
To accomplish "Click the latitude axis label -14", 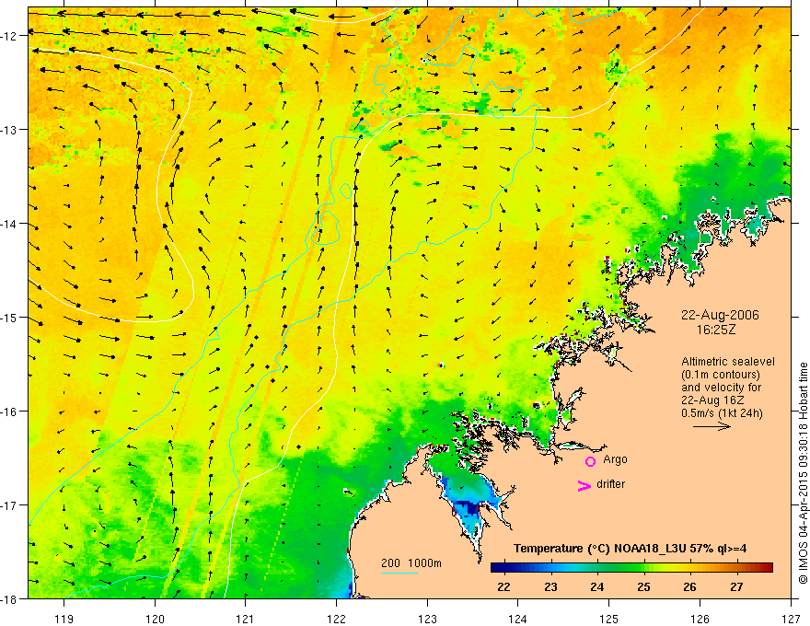I will pyautogui.click(x=11, y=224).
